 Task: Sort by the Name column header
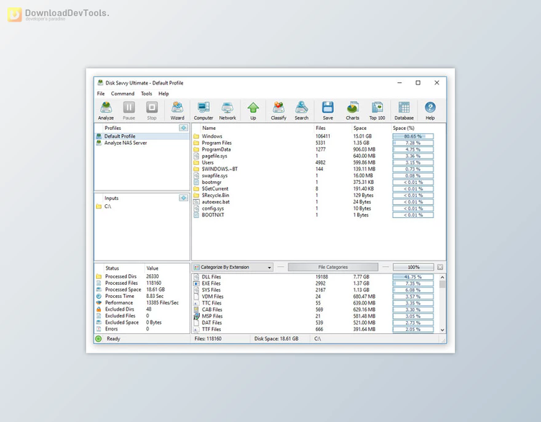tap(208, 128)
